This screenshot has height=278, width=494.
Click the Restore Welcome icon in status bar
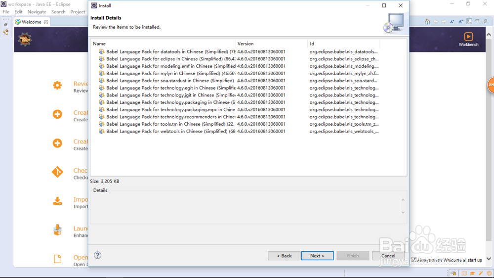pyautogui.click(x=453, y=273)
